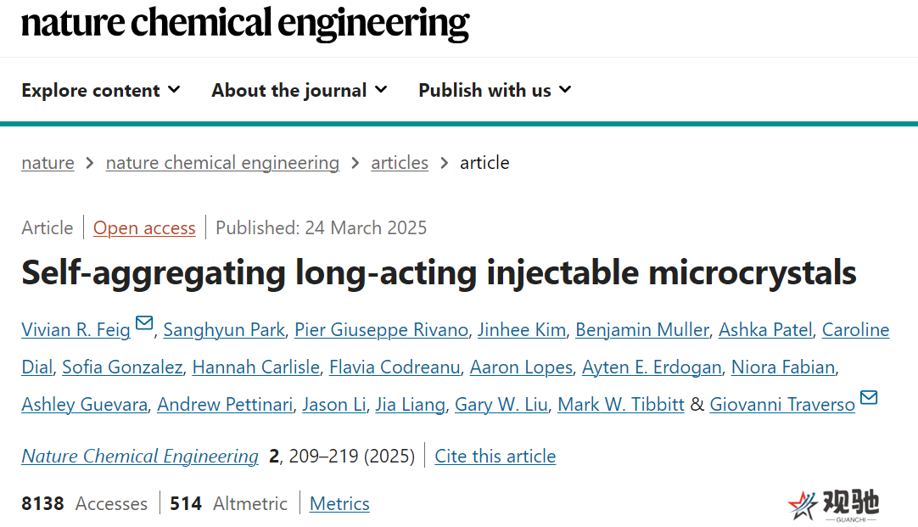The image size is (918, 527).
Task: Open the nature chemical engineering breadcrumb
Action: [x=222, y=163]
